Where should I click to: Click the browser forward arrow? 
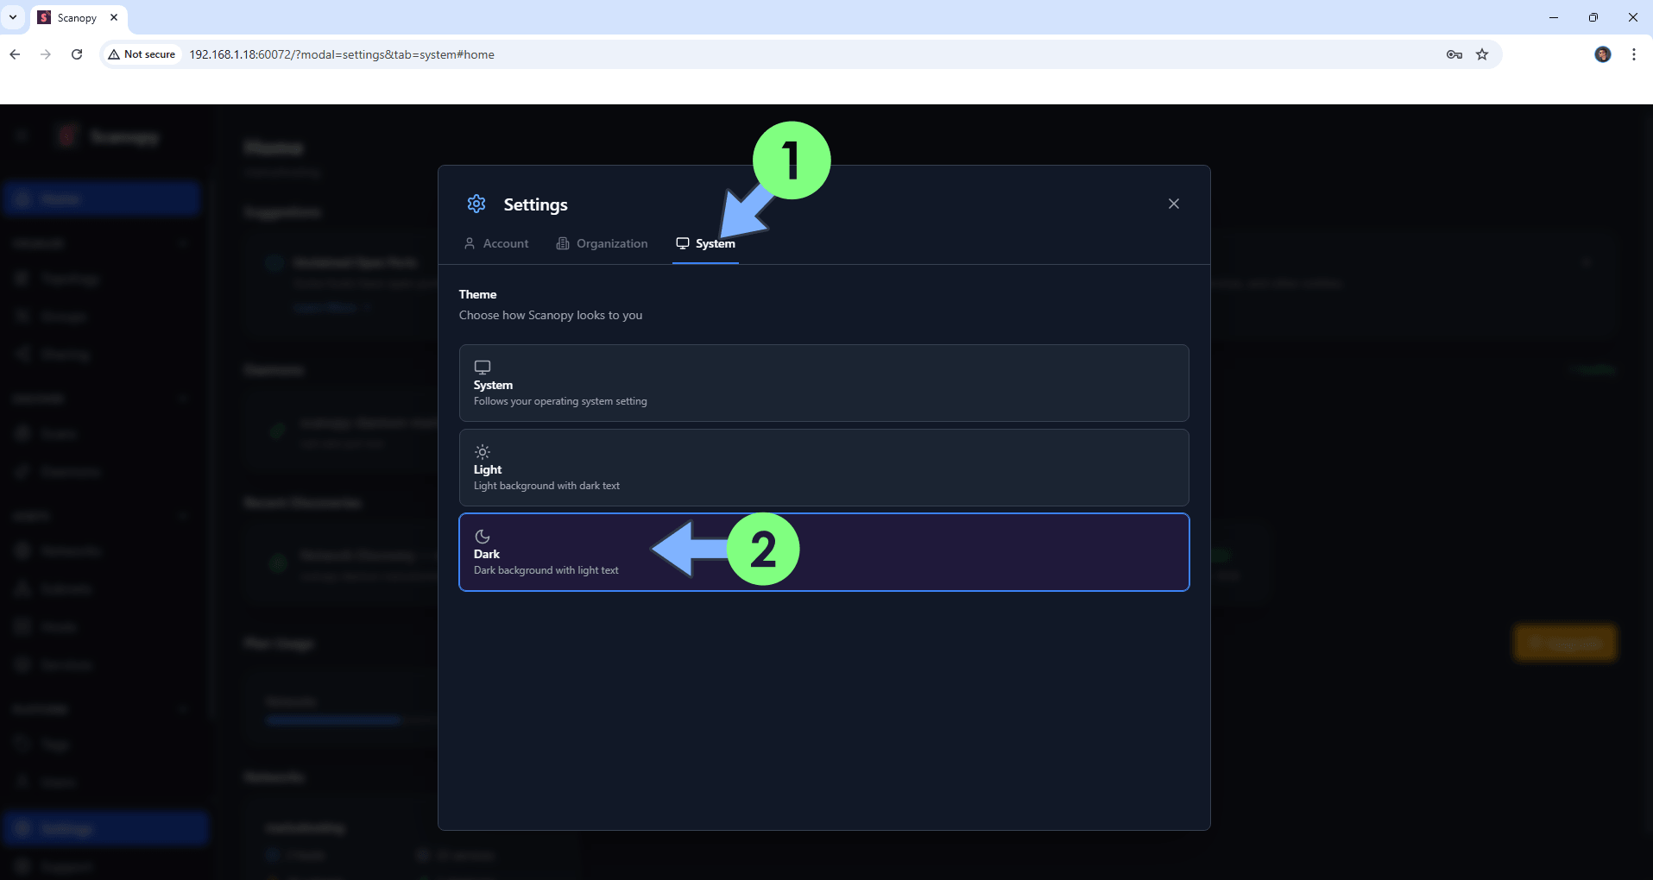point(46,54)
